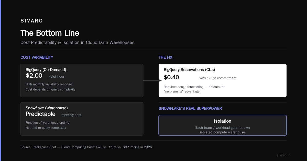Click the Cost Predictability & Isolation subtitle
Viewport: 307px width, 161px height.
(x=77, y=42)
